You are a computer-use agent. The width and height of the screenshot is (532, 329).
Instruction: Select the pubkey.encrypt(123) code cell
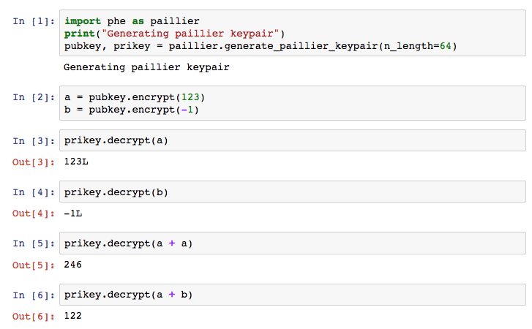(x=293, y=103)
